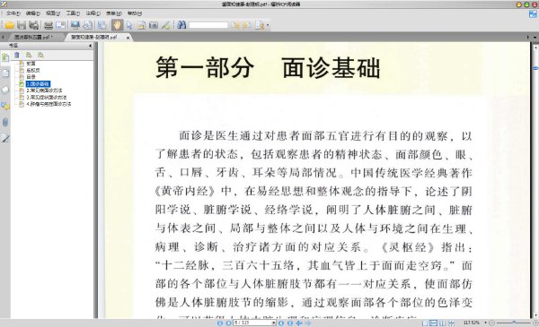Click the Save As icon in toolbar
The height and width of the screenshot is (327, 539).
[x=34, y=25]
